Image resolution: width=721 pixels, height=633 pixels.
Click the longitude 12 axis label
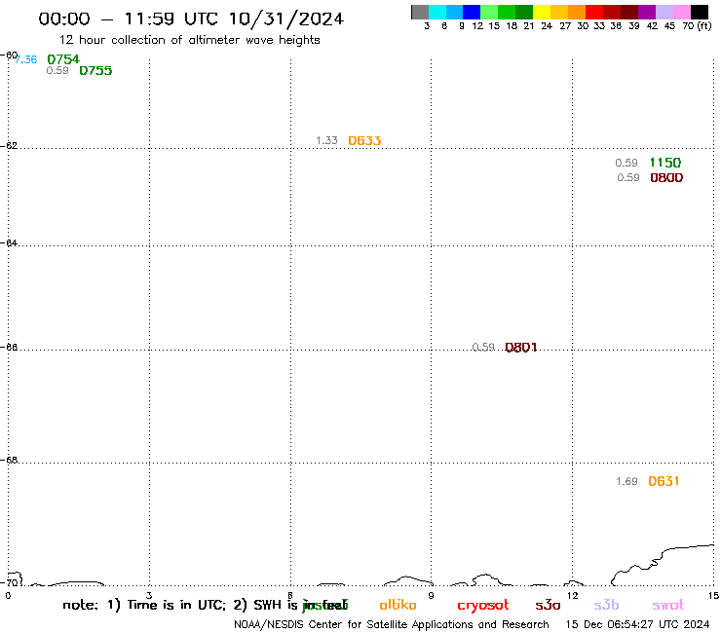(x=573, y=596)
